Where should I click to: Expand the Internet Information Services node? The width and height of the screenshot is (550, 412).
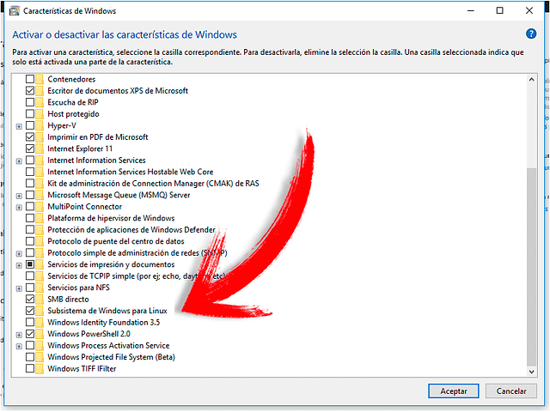click(x=19, y=161)
